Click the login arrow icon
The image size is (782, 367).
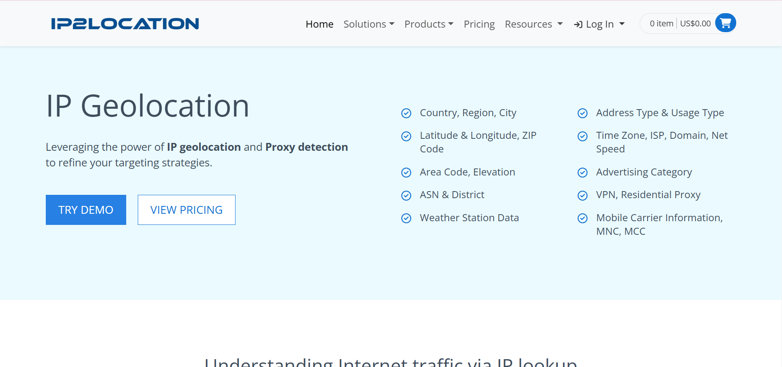point(578,25)
